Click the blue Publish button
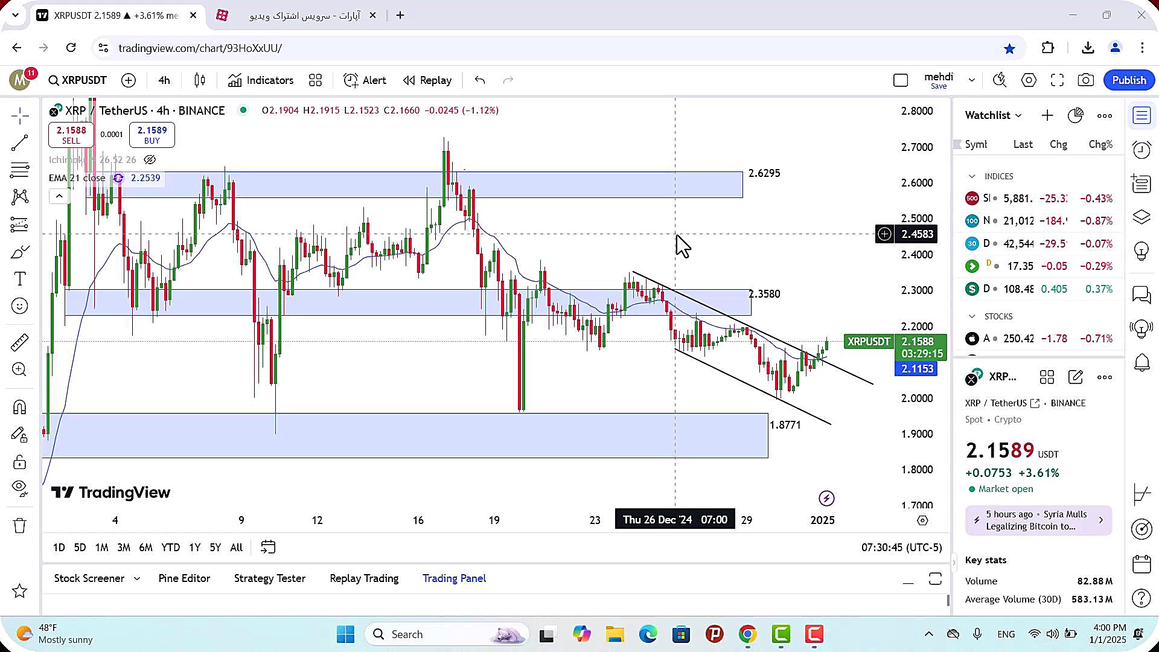This screenshot has height=652, width=1159. (x=1129, y=80)
